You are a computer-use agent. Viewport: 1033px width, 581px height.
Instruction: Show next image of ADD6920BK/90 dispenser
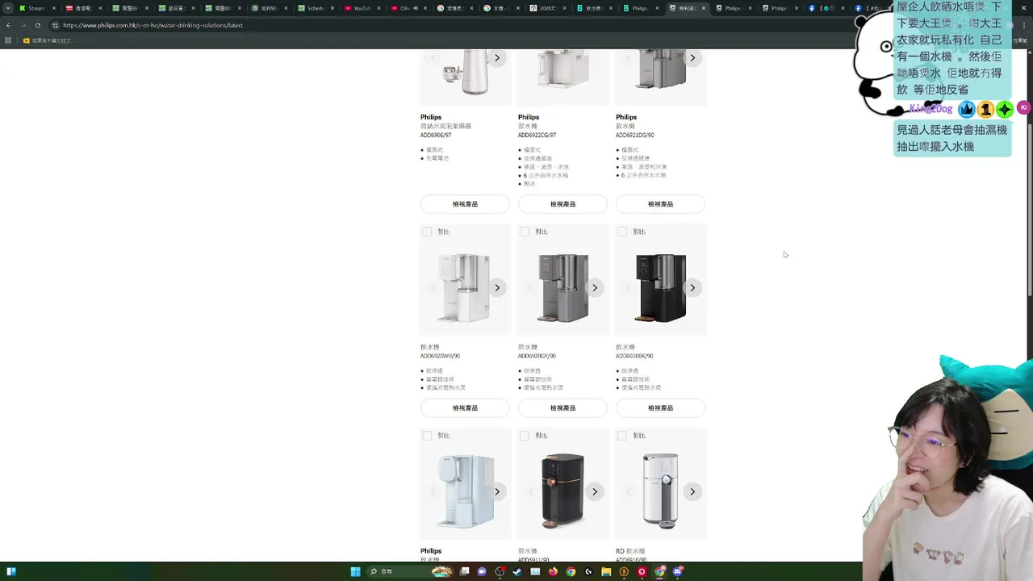(692, 288)
